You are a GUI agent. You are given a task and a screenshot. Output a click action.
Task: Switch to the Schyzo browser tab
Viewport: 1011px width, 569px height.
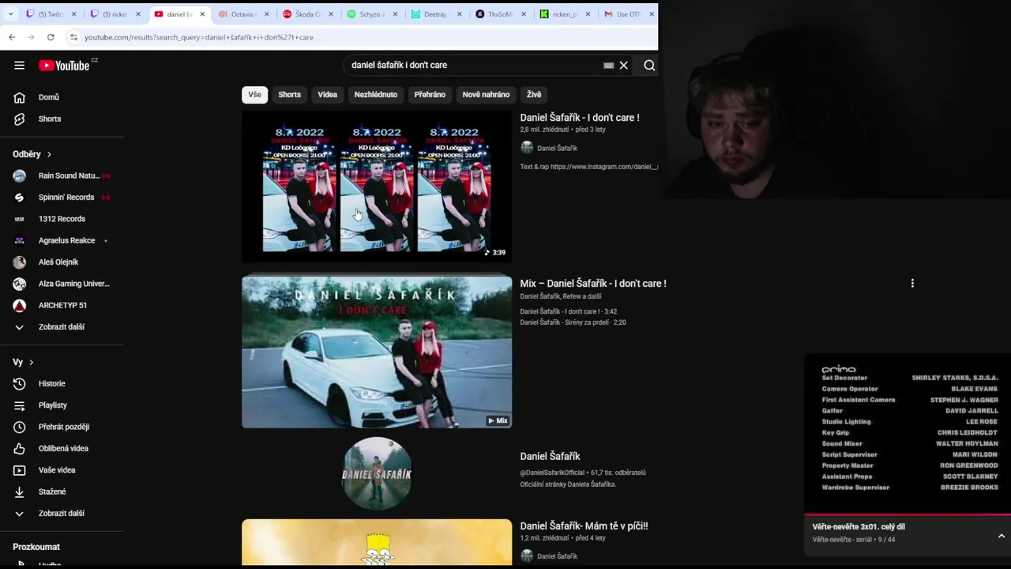[371, 14]
